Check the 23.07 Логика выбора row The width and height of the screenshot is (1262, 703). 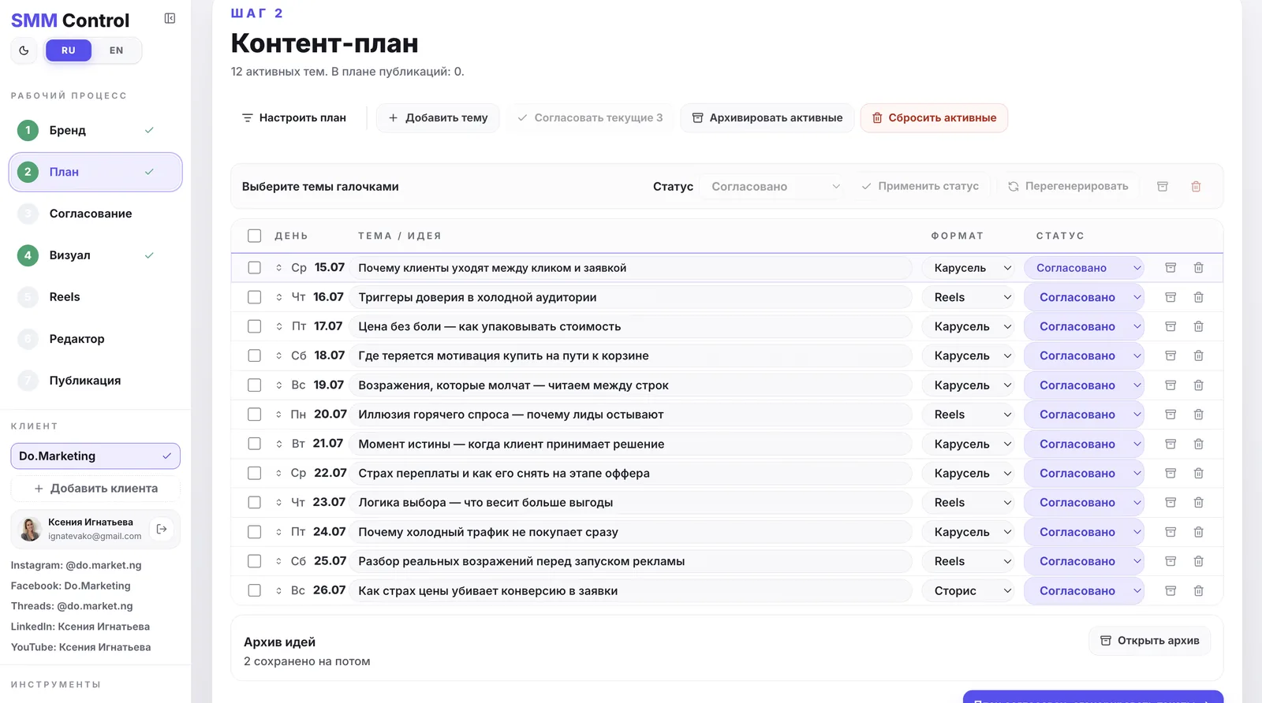point(254,502)
